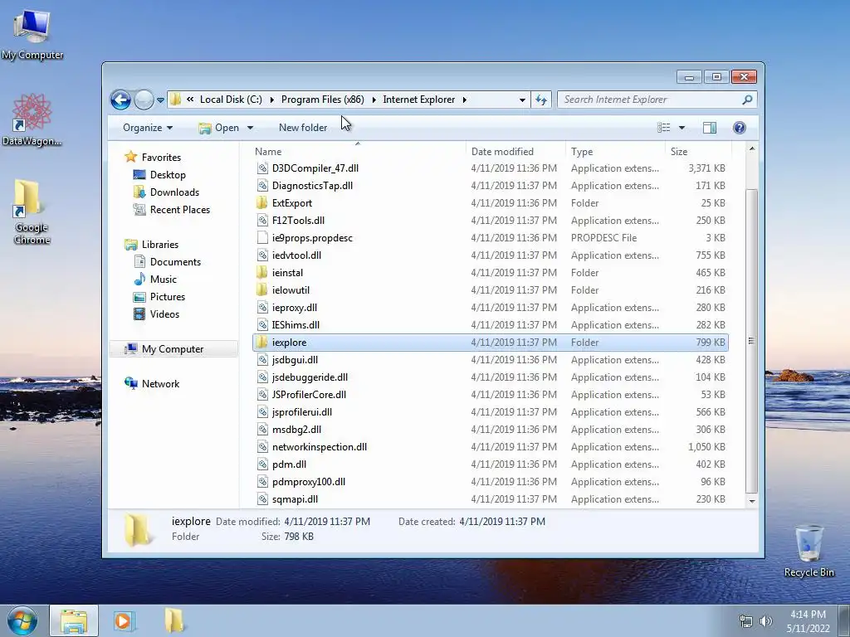Click the Open toolbar button

click(219, 128)
